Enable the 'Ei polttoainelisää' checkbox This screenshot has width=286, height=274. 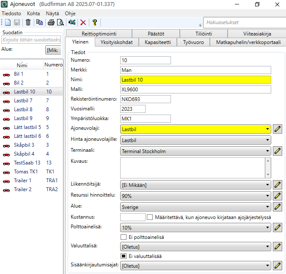[x=124, y=237]
